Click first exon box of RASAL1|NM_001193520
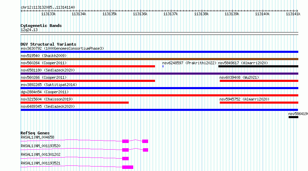 125,150
